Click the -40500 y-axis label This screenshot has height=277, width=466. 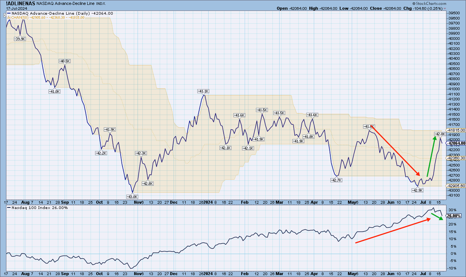coord(454,64)
